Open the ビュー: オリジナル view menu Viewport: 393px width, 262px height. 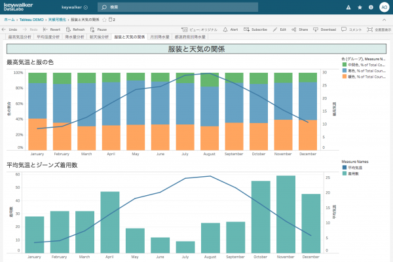199,29
